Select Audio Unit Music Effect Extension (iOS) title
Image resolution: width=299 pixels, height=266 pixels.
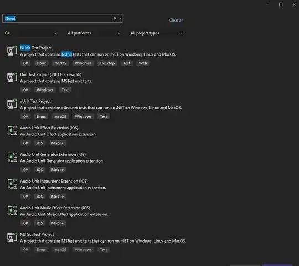tap(55, 208)
